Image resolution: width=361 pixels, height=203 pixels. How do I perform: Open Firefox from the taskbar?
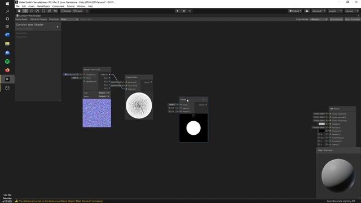click(7, 70)
